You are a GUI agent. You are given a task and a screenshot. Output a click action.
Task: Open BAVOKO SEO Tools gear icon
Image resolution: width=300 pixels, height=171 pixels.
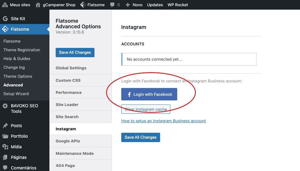click(5, 106)
